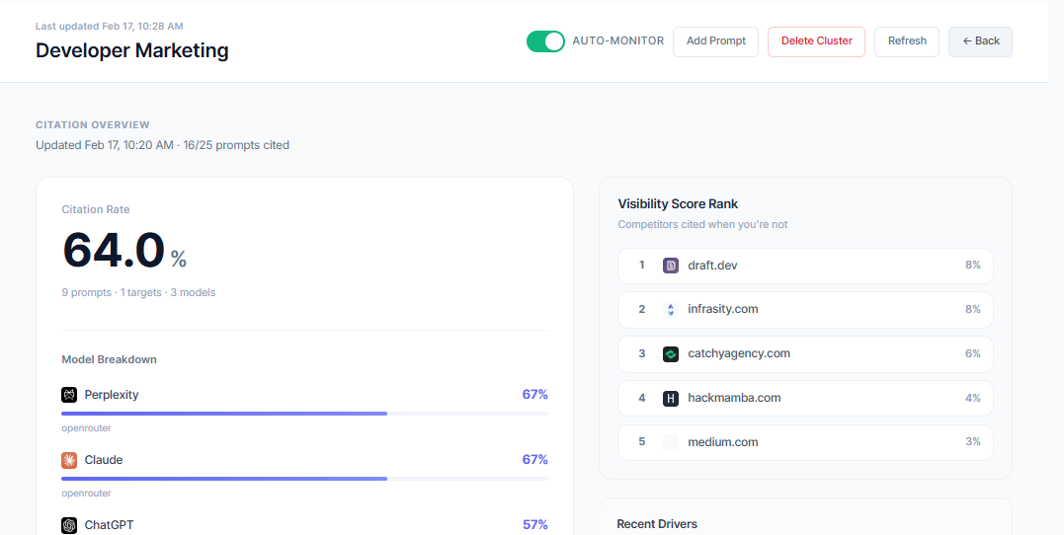Click the Claude citation progress bar

[x=304, y=478]
